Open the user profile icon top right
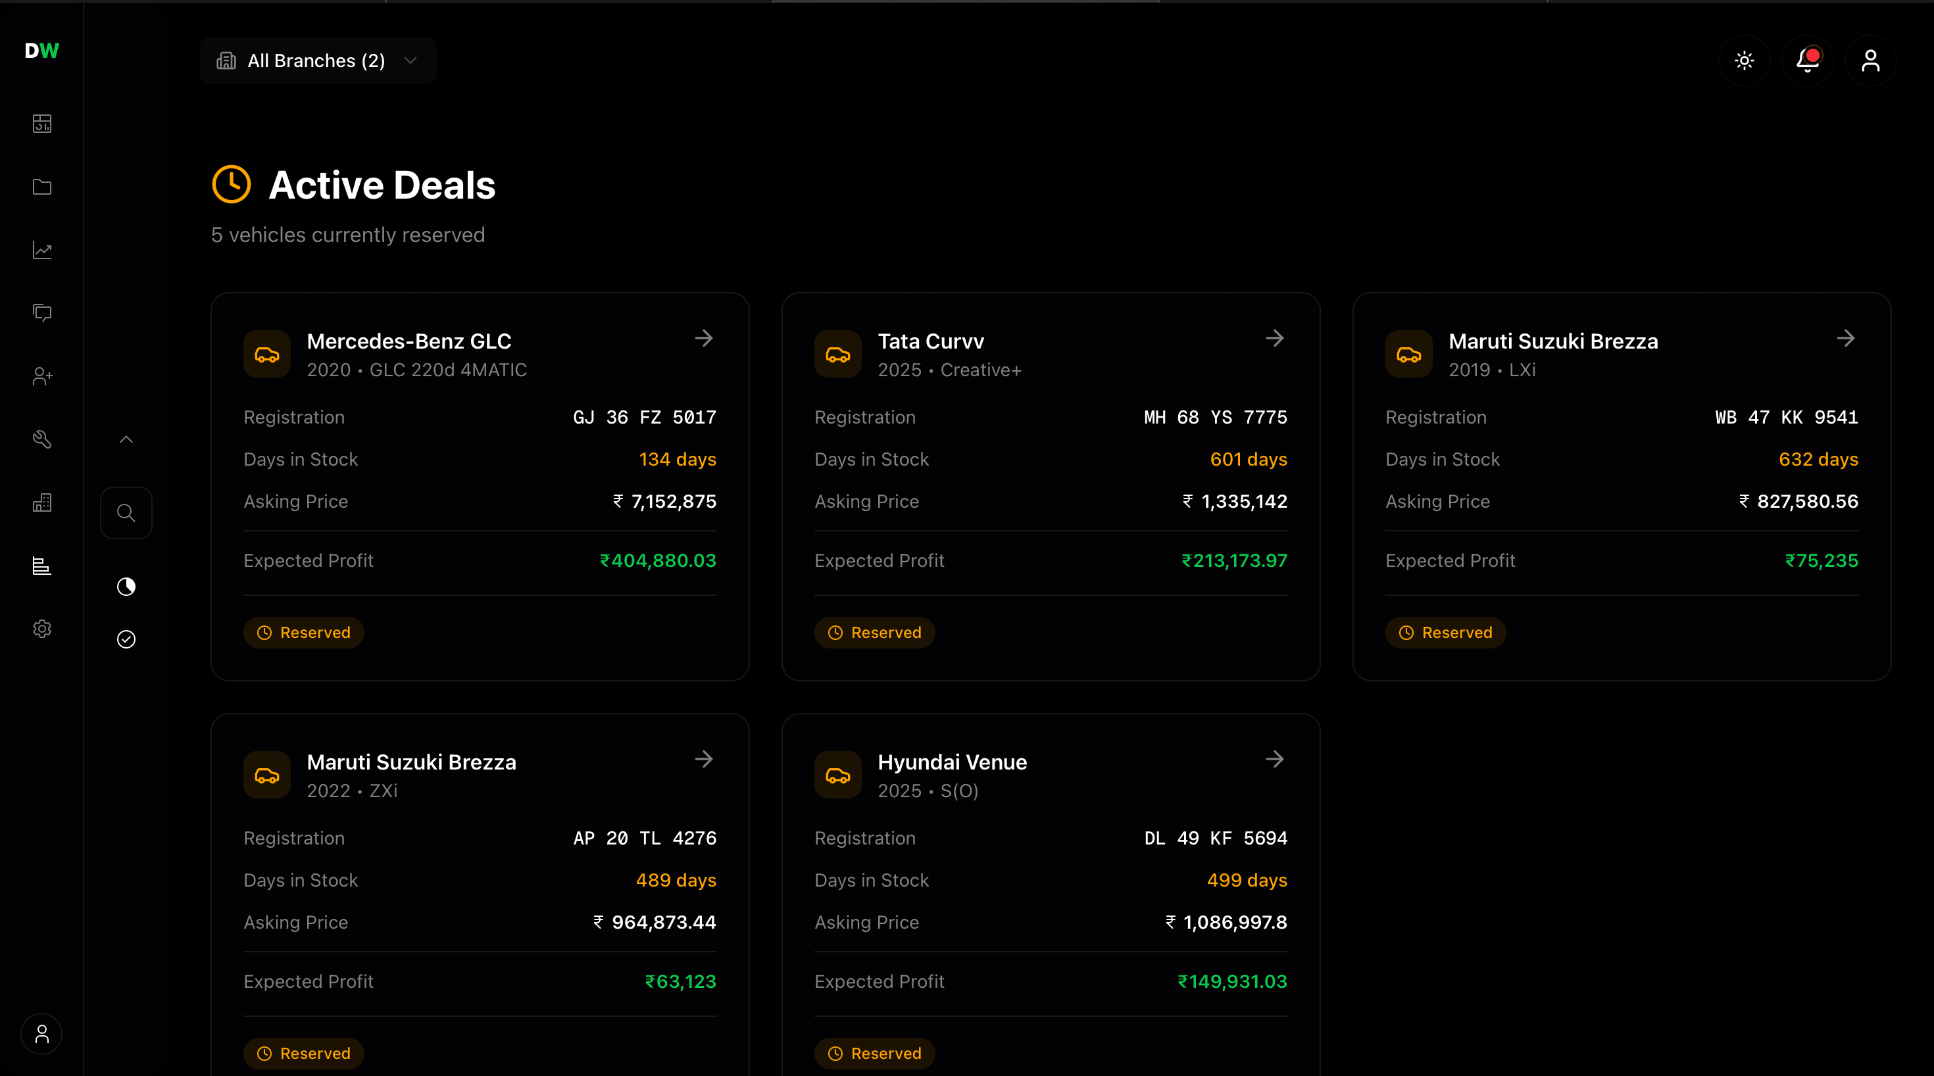1934x1076 pixels. click(1871, 61)
